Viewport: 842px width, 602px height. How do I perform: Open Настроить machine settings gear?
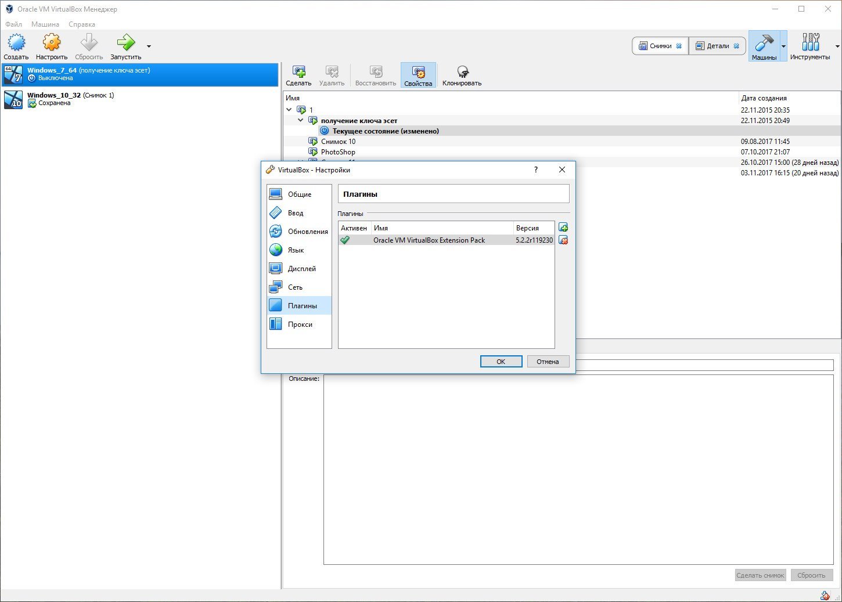pyautogui.click(x=52, y=43)
